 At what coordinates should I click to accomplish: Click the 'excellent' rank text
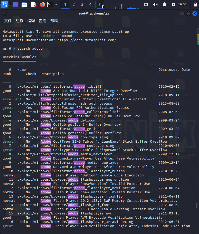pos(12,99)
